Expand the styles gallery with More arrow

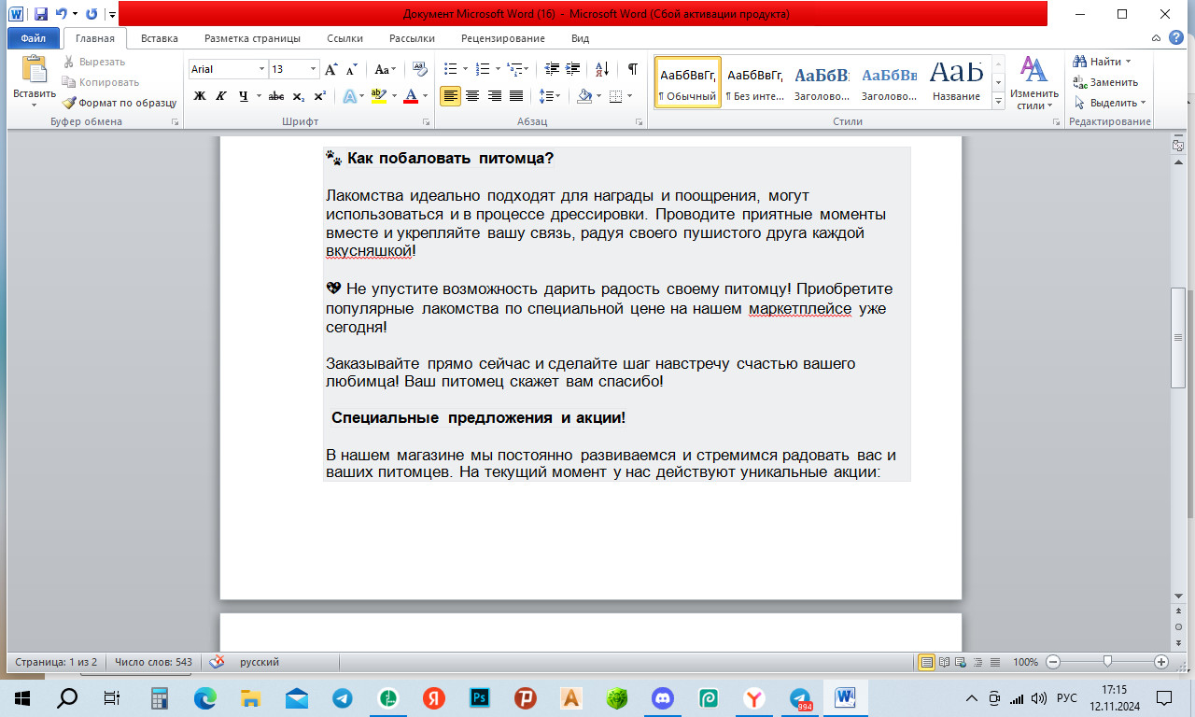point(999,102)
